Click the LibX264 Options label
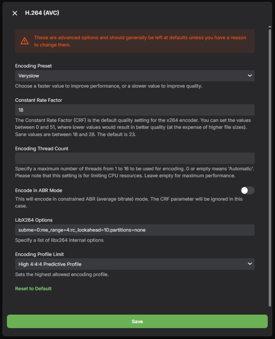275x339 pixels. [34, 220]
